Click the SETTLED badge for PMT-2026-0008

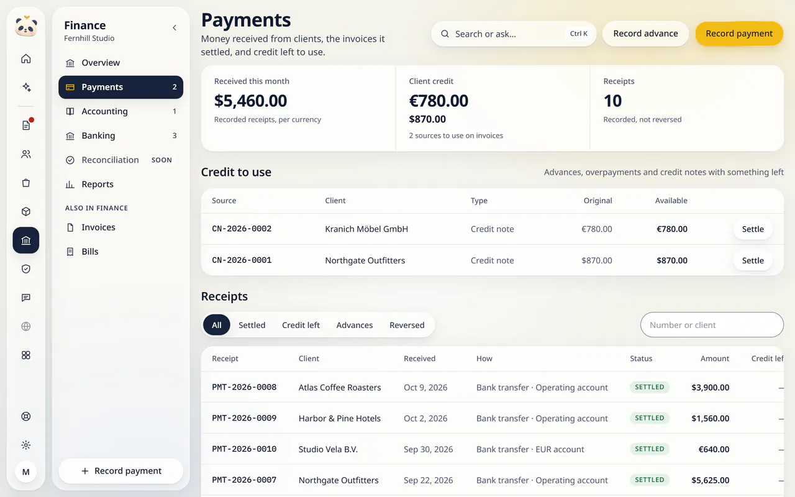pyautogui.click(x=650, y=387)
